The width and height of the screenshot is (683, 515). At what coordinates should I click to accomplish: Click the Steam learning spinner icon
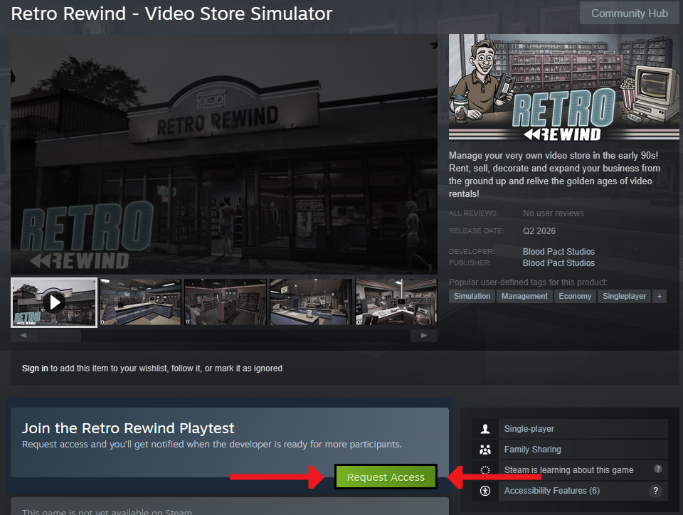point(485,470)
